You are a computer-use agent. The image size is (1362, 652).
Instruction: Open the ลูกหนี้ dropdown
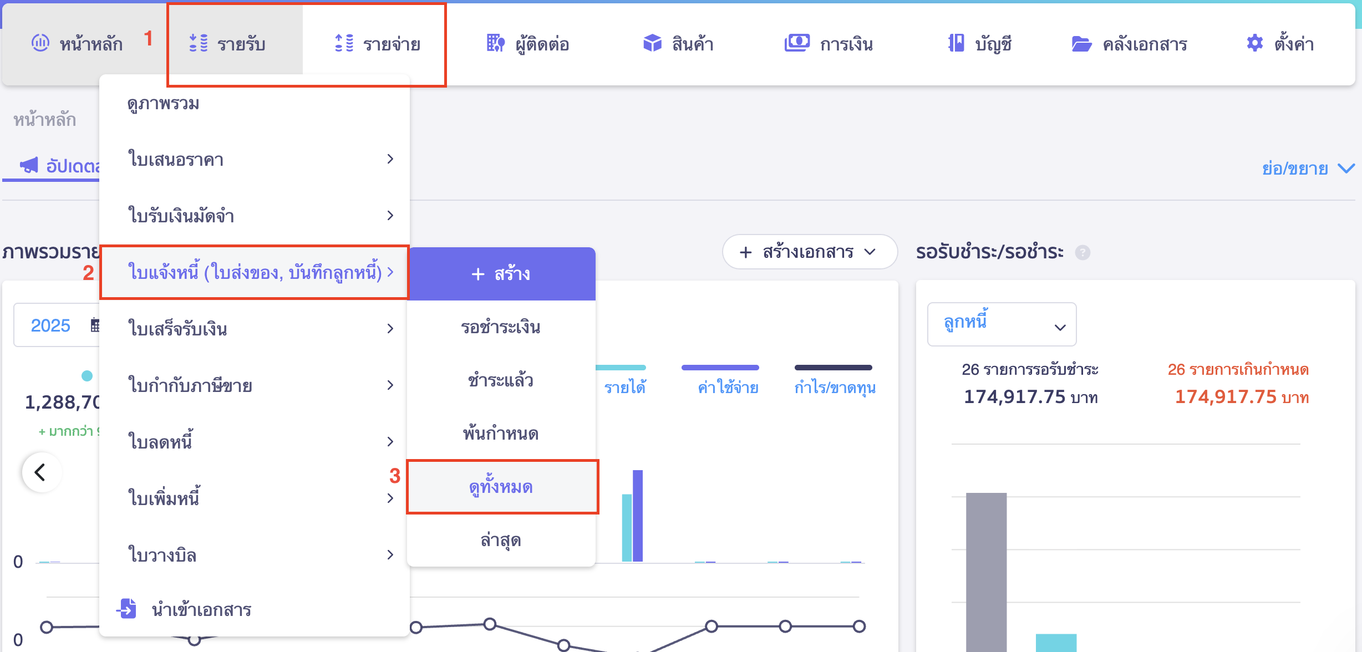[x=1002, y=324]
